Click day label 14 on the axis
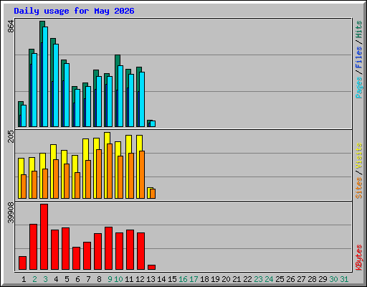The width and height of the screenshot is (367, 287). click(161, 279)
